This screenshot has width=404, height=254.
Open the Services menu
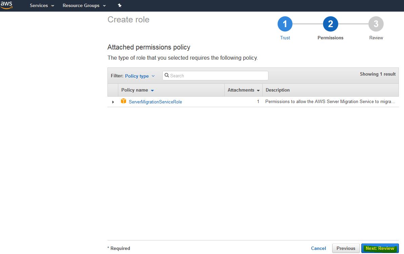(x=42, y=5)
